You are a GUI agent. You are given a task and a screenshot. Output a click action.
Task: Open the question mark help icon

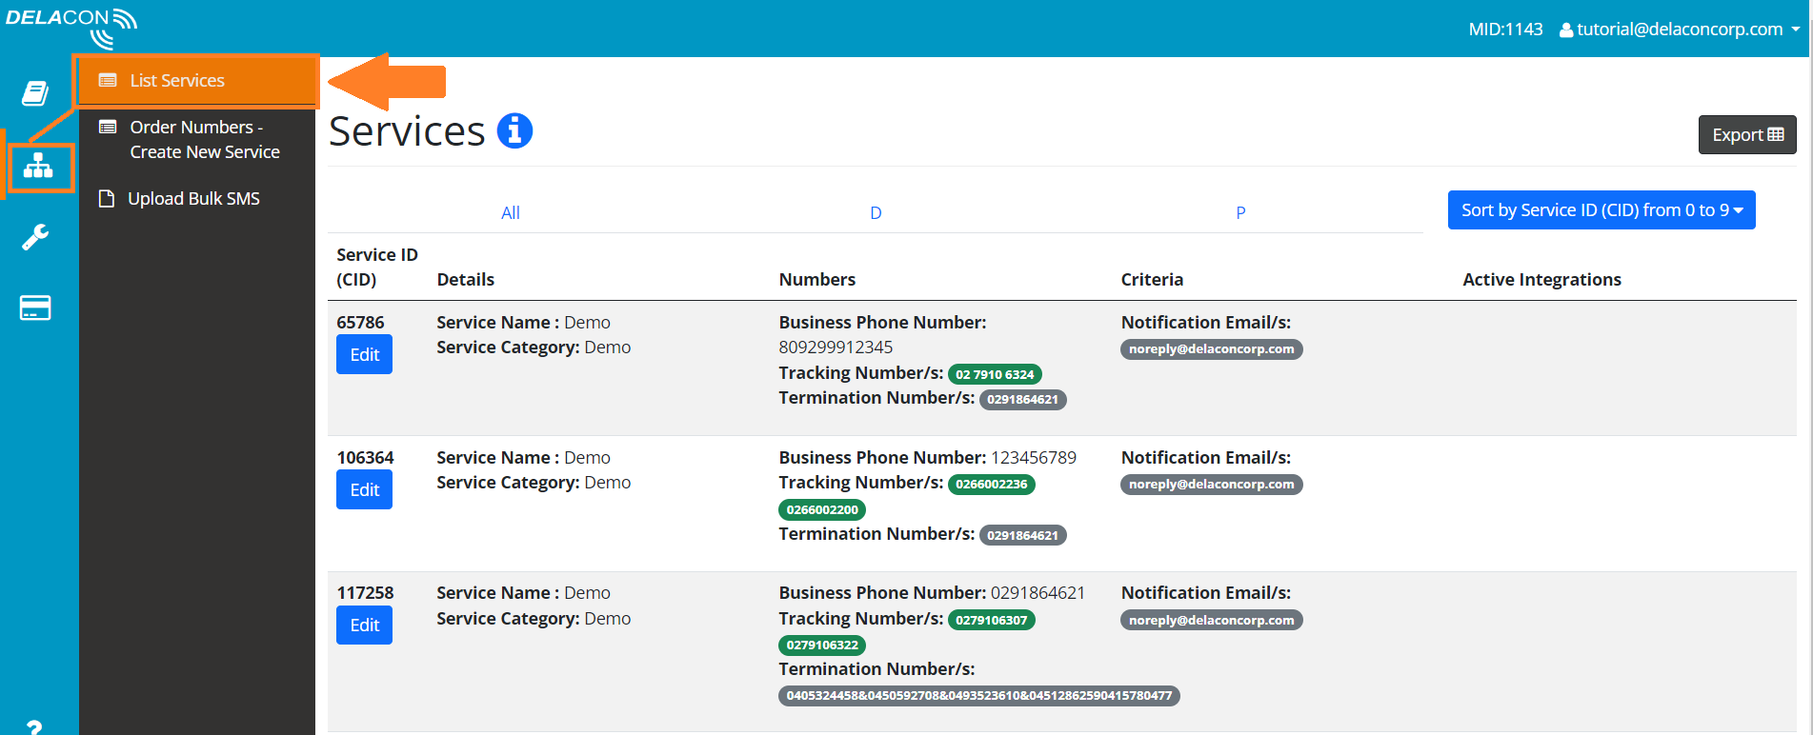click(34, 727)
